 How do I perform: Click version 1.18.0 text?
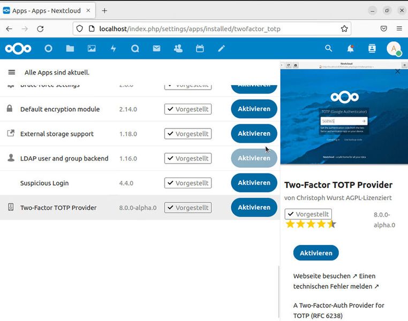128,134
